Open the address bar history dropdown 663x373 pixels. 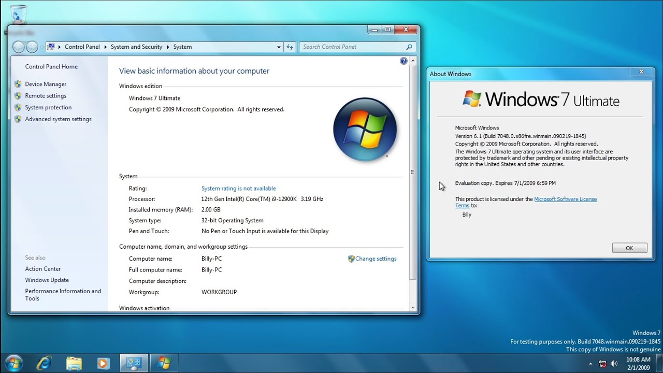pyautogui.click(x=279, y=47)
